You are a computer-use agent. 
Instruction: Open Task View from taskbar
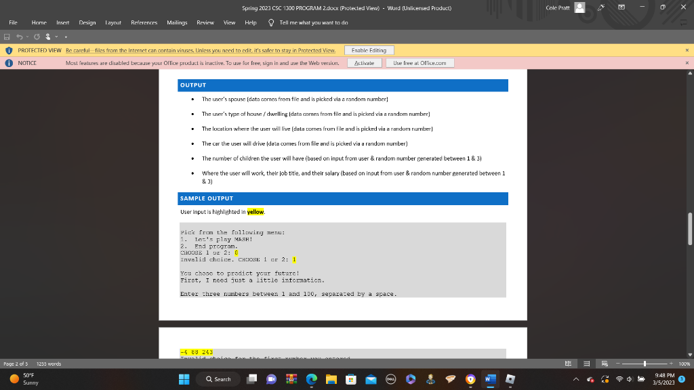[x=251, y=379]
